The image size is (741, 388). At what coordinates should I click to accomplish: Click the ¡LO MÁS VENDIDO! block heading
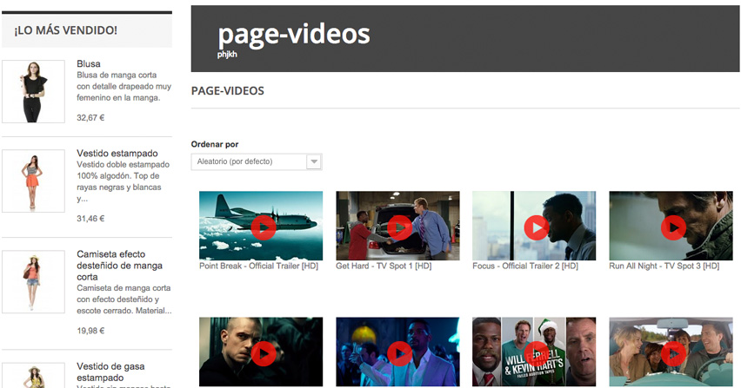tap(66, 30)
